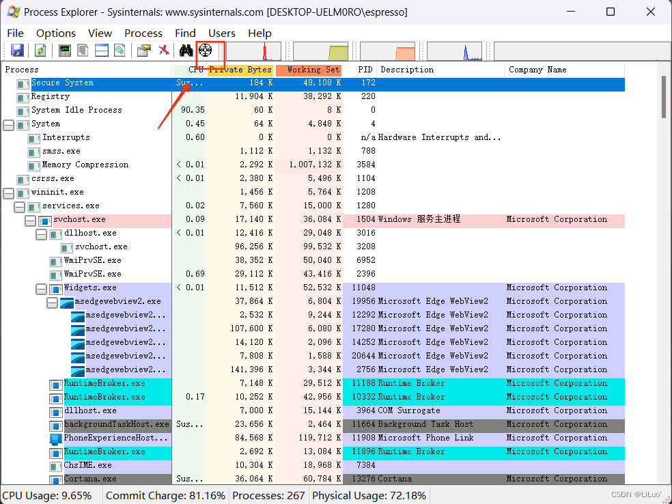672x504 pixels.
Task: Open the View menu
Action: pyautogui.click(x=100, y=33)
